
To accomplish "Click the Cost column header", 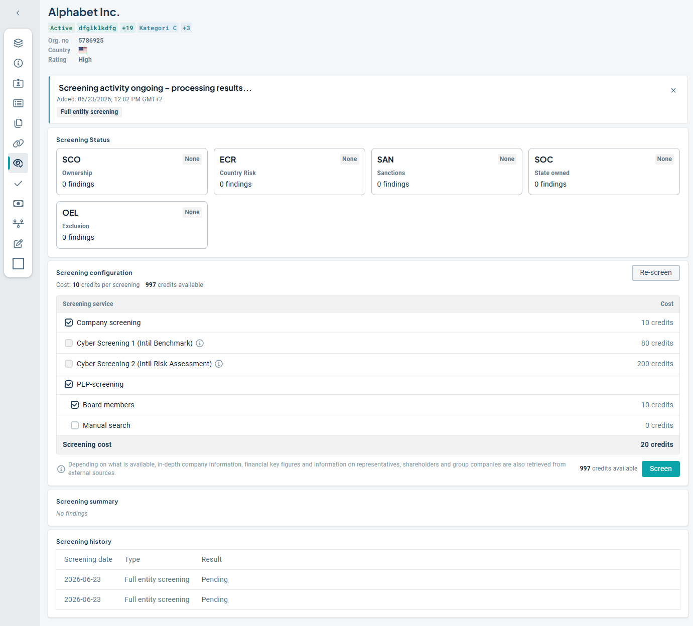I will tap(667, 304).
